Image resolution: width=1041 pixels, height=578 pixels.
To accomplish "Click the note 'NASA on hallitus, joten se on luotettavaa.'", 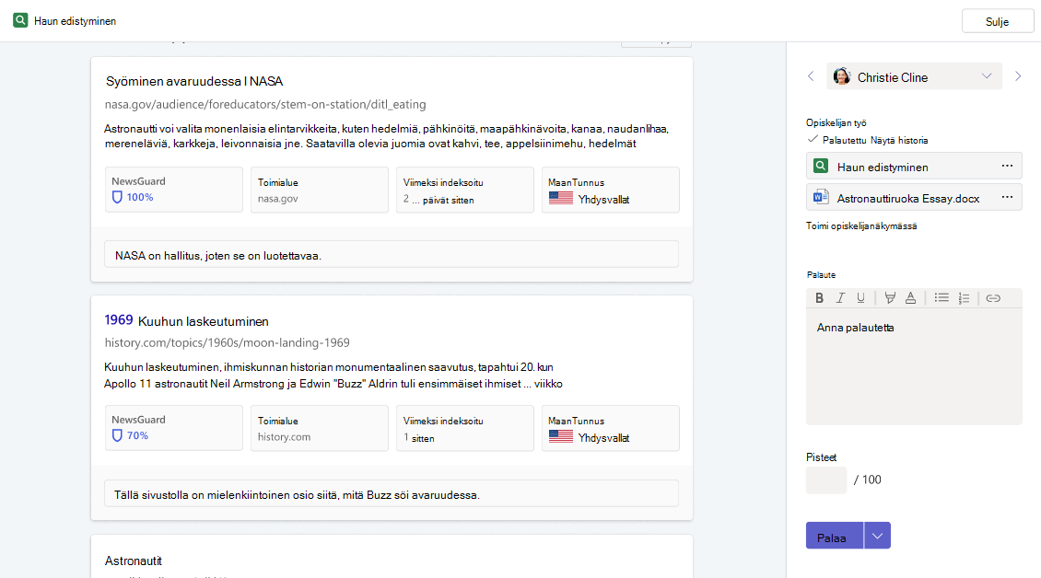I will [391, 255].
